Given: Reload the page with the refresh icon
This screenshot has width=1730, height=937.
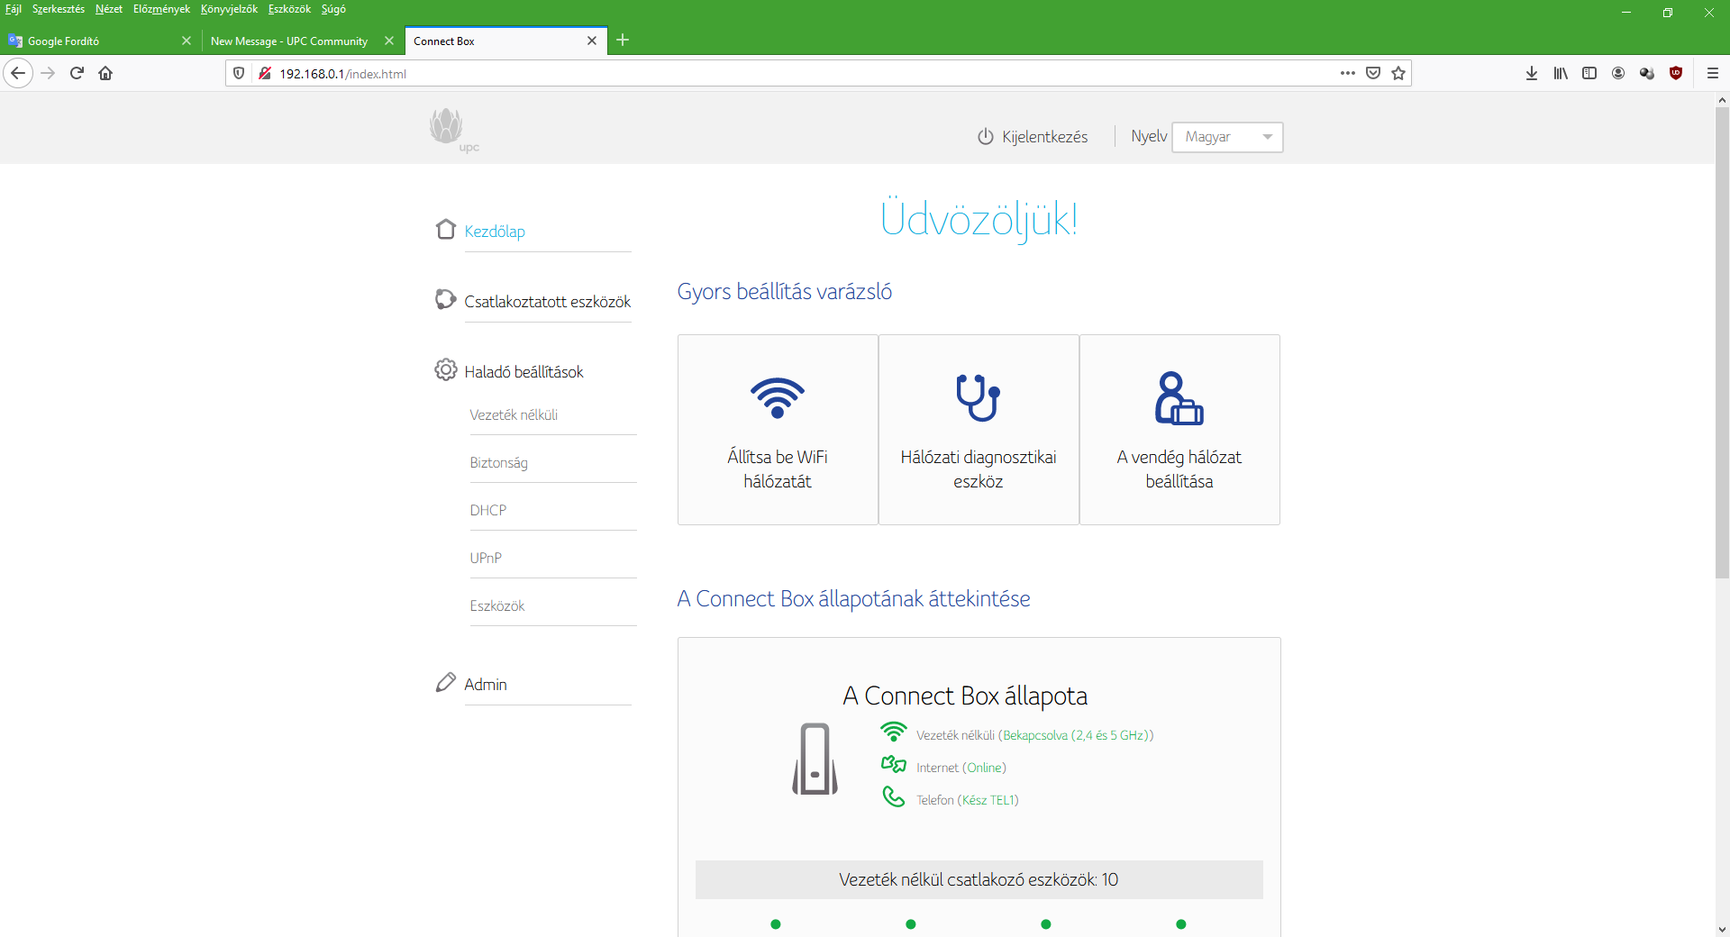Looking at the screenshot, I should tap(77, 73).
